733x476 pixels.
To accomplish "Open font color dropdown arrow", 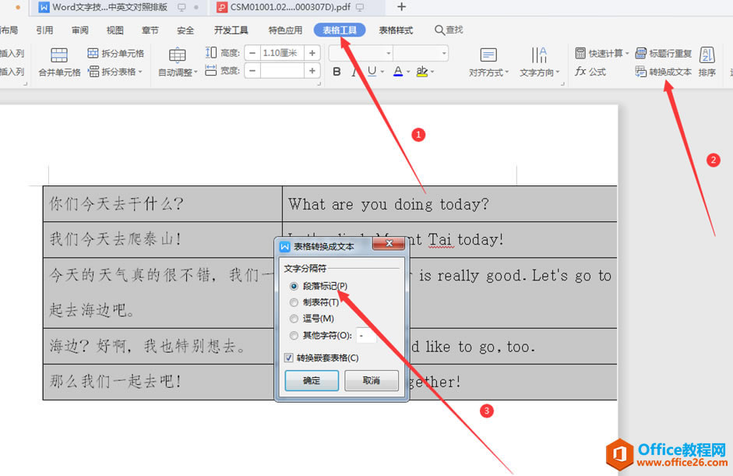I will (408, 72).
